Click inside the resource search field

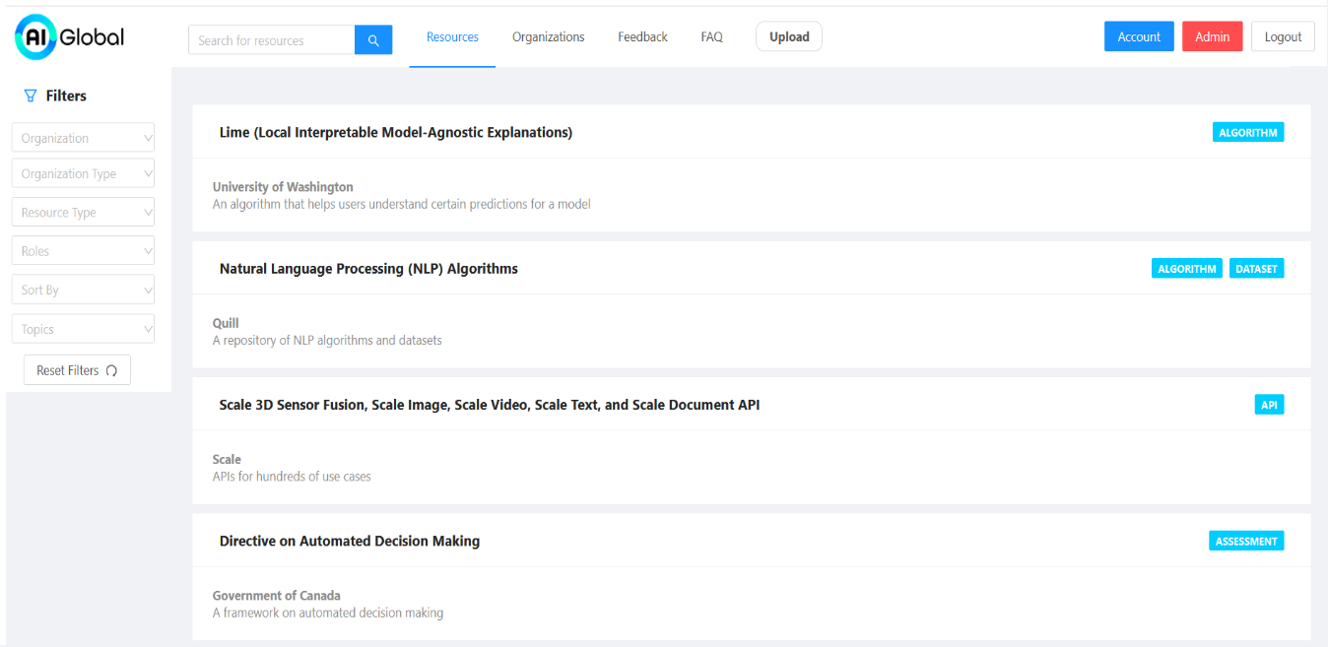point(271,39)
